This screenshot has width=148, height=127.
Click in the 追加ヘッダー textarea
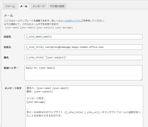pos(83,73)
